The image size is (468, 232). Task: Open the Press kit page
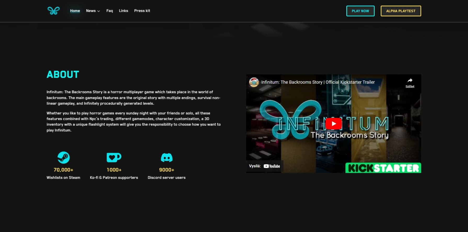point(142,11)
